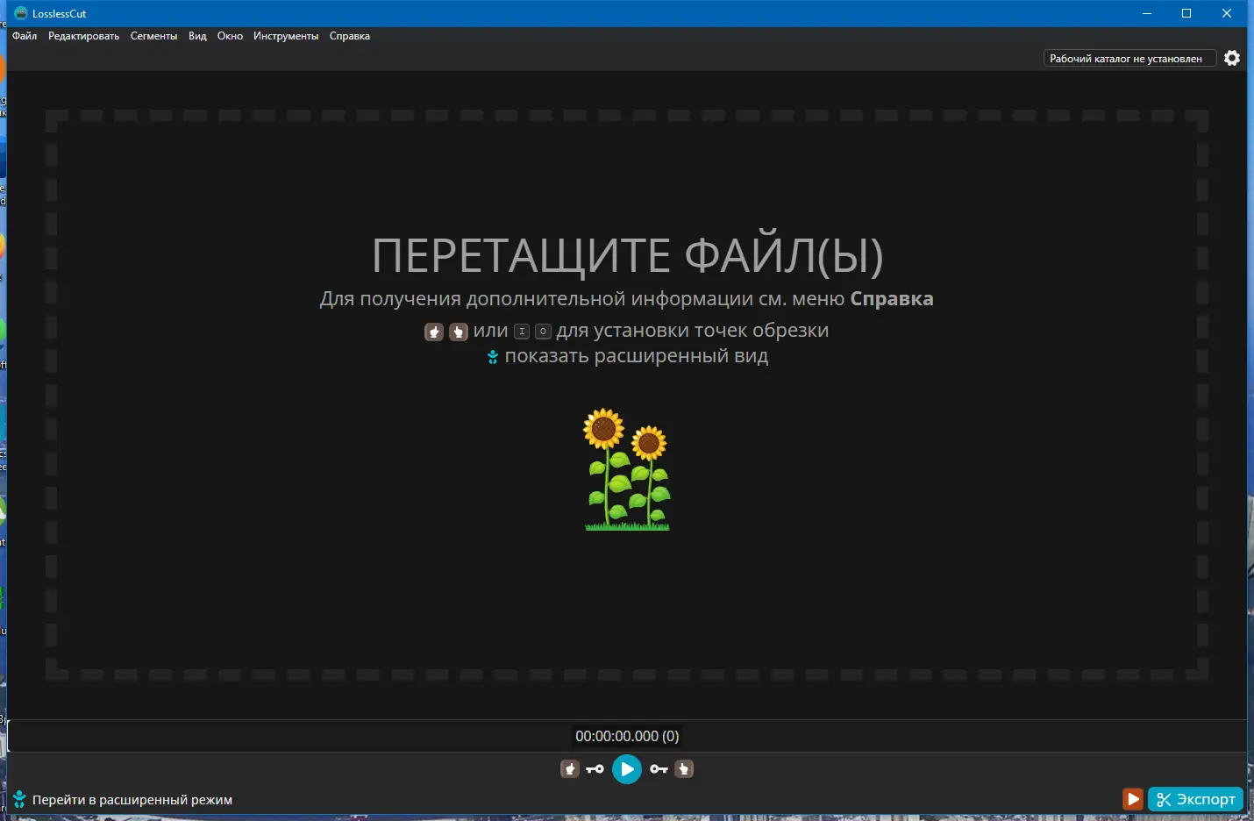Open the Инструменты menu
This screenshot has height=821, width=1254.
(x=286, y=36)
